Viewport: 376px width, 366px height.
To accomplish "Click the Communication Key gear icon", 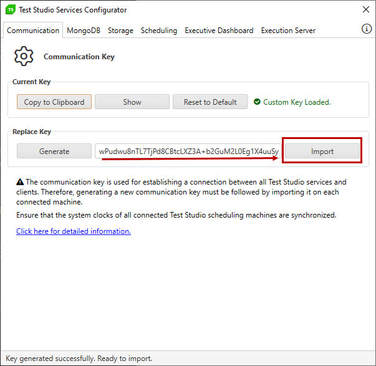I will [x=24, y=56].
